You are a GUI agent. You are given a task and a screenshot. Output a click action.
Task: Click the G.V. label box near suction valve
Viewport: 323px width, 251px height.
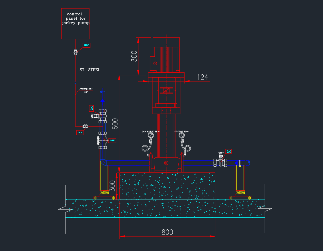(229, 151)
